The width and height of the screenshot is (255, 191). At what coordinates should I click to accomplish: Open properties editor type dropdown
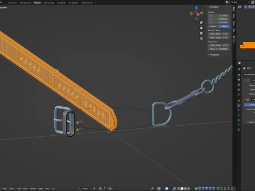(240, 63)
